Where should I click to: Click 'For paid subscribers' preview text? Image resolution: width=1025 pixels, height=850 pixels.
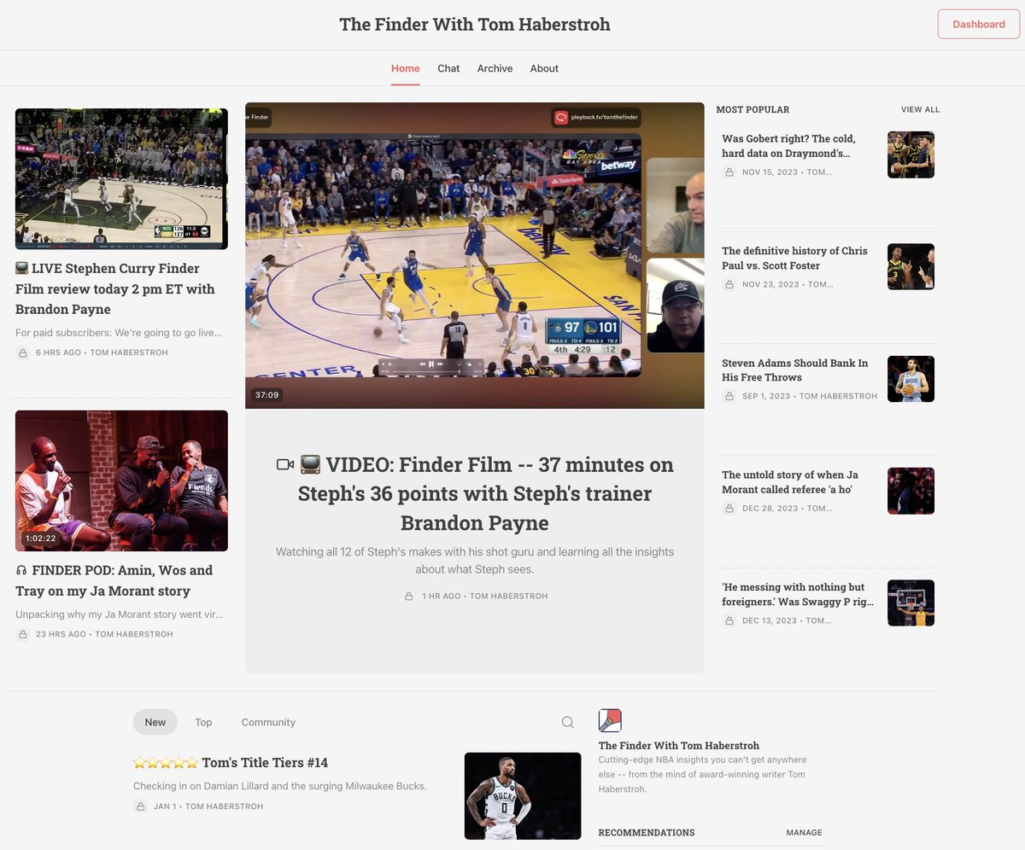click(x=119, y=333)
